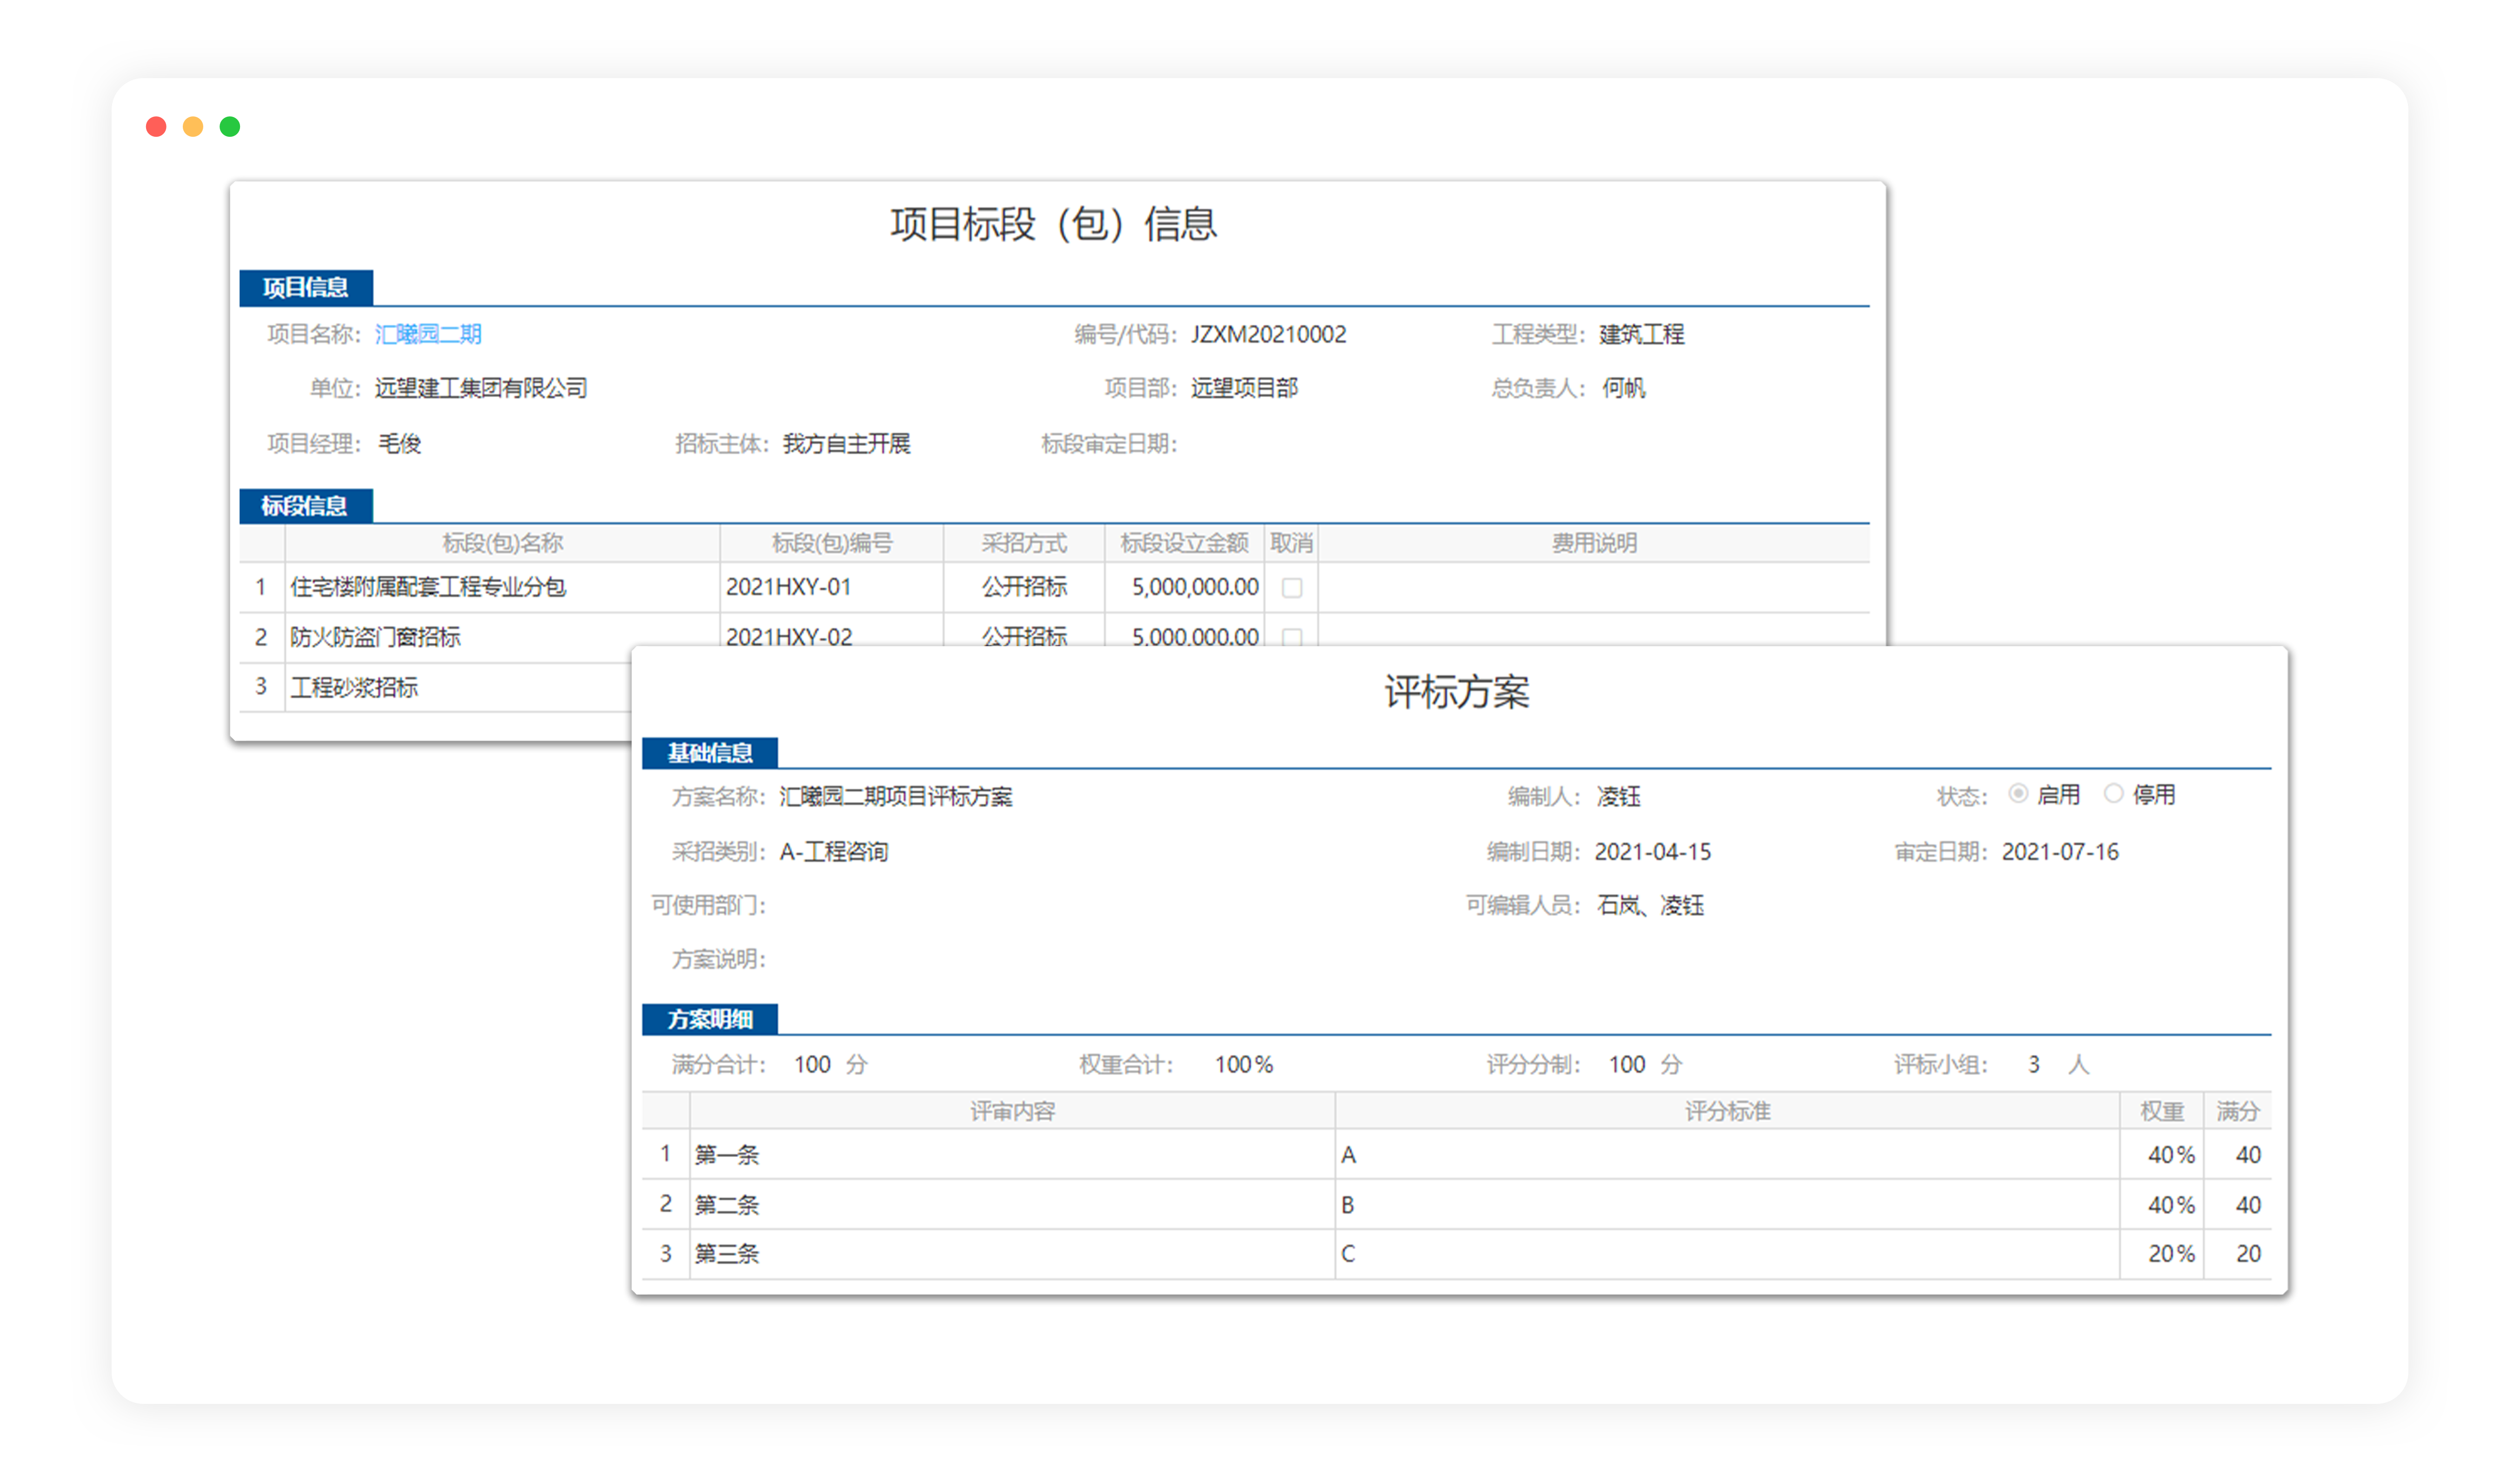Click the 标段信息 section tab
Viewport: 2520px width, 1482px height.
point(306,506)
